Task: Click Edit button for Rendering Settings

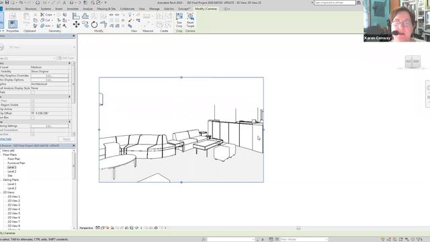Action: tap(49, 126)
